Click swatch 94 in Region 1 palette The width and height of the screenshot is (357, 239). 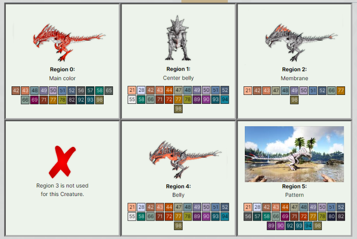point(225,100)
